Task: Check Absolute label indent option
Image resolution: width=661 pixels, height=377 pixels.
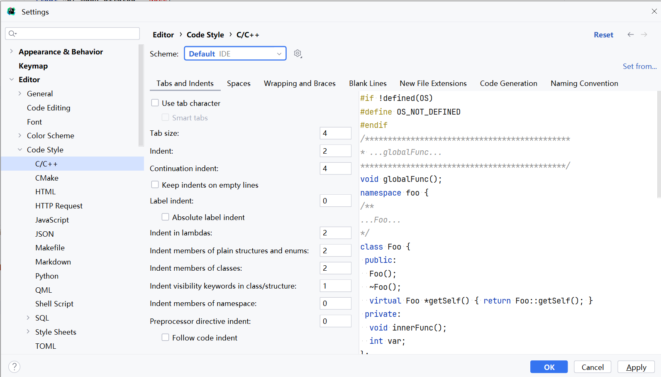Action: tap(166, 217)
